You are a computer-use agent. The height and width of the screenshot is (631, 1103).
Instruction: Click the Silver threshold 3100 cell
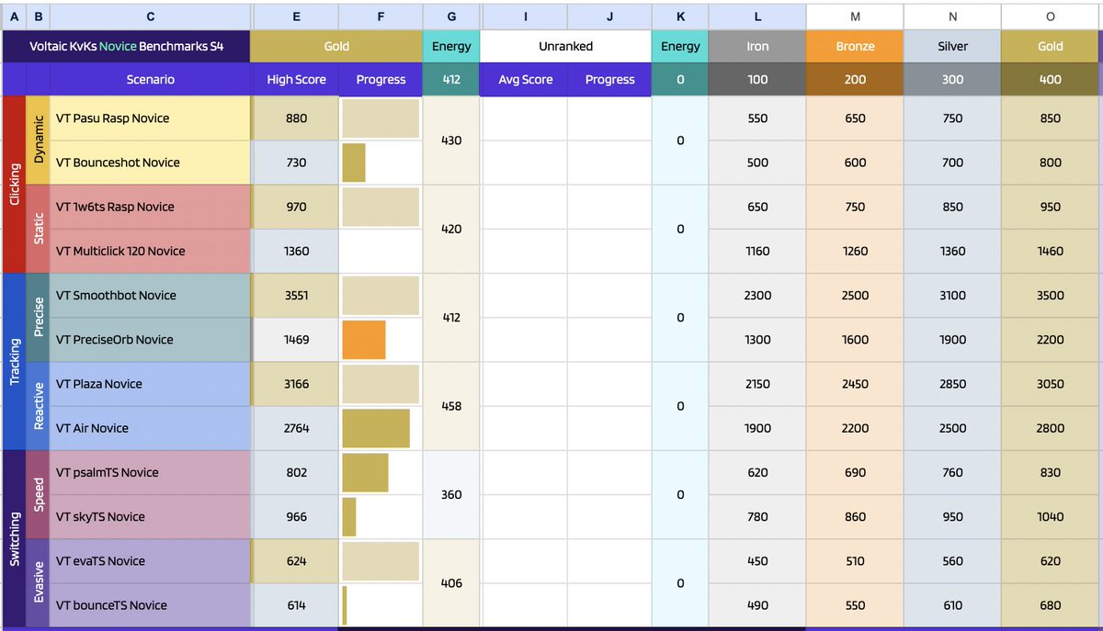click(x=952, y=296)
